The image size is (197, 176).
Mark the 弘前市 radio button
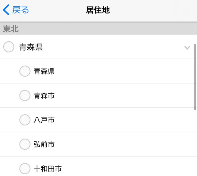coord(25,144)
